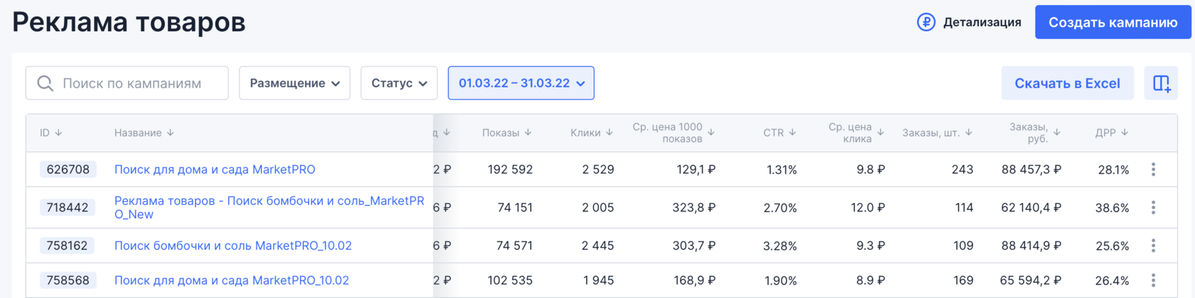
Task: Open the Статус filter dropdown
Action: [x=398, y=83]
